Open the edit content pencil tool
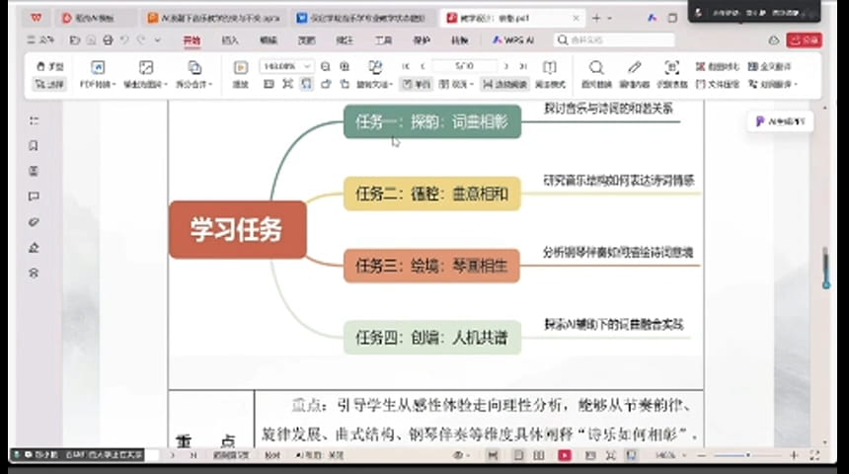 [634, 74]
